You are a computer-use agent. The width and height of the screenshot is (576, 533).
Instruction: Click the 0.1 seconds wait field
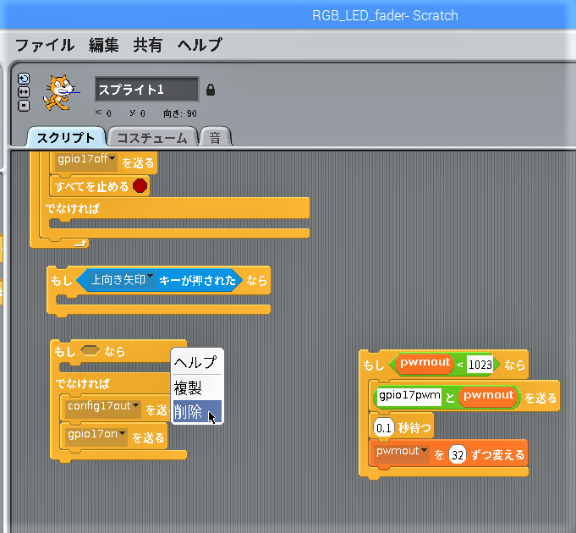[383, 427]
